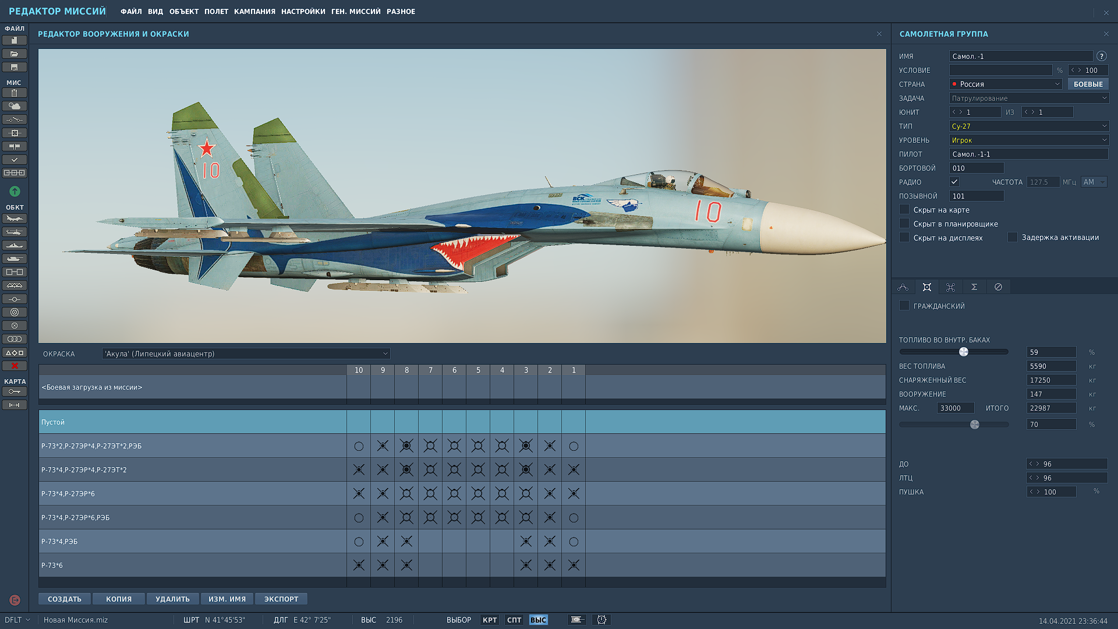
Task: Click the Экспорт button
Action: click(281, 599)
